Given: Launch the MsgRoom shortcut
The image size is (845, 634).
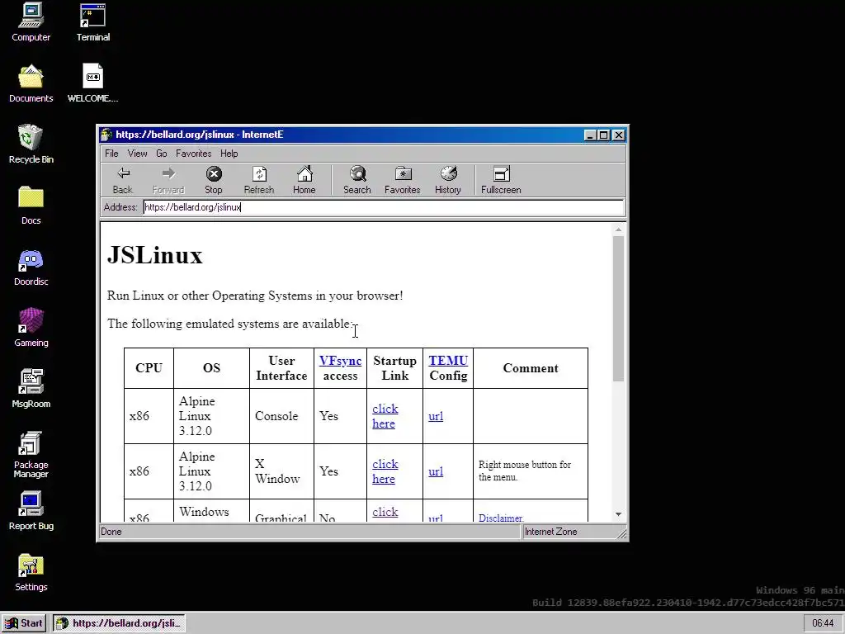Looking at the screenshot, I should 31,389.
